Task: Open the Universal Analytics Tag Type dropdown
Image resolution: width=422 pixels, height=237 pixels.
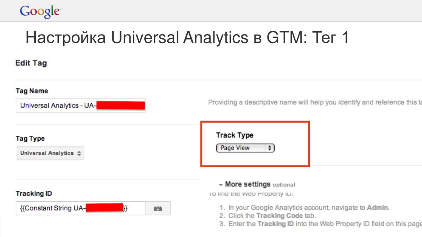Action: click(x=50, y=153)
